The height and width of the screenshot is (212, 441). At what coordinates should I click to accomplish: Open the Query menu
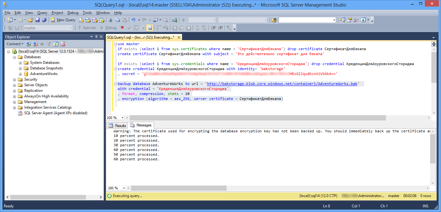[42, 13]
